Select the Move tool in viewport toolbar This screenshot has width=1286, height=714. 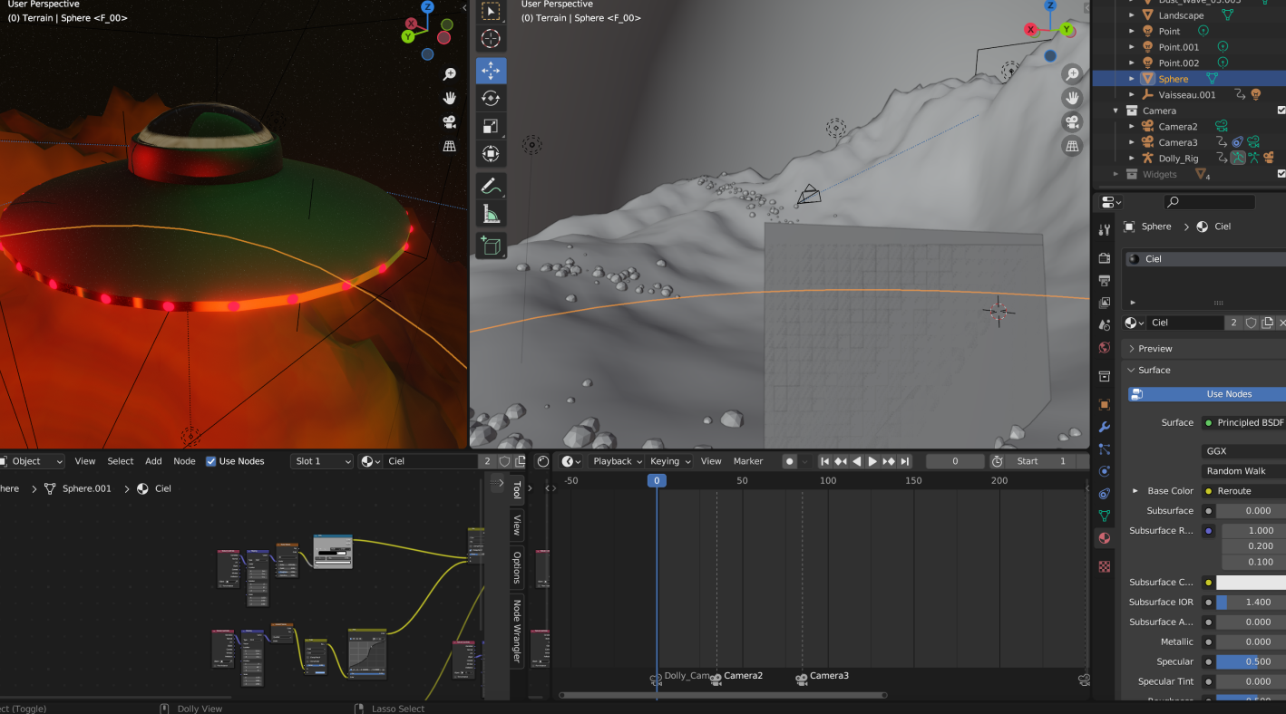coord(491,70)
